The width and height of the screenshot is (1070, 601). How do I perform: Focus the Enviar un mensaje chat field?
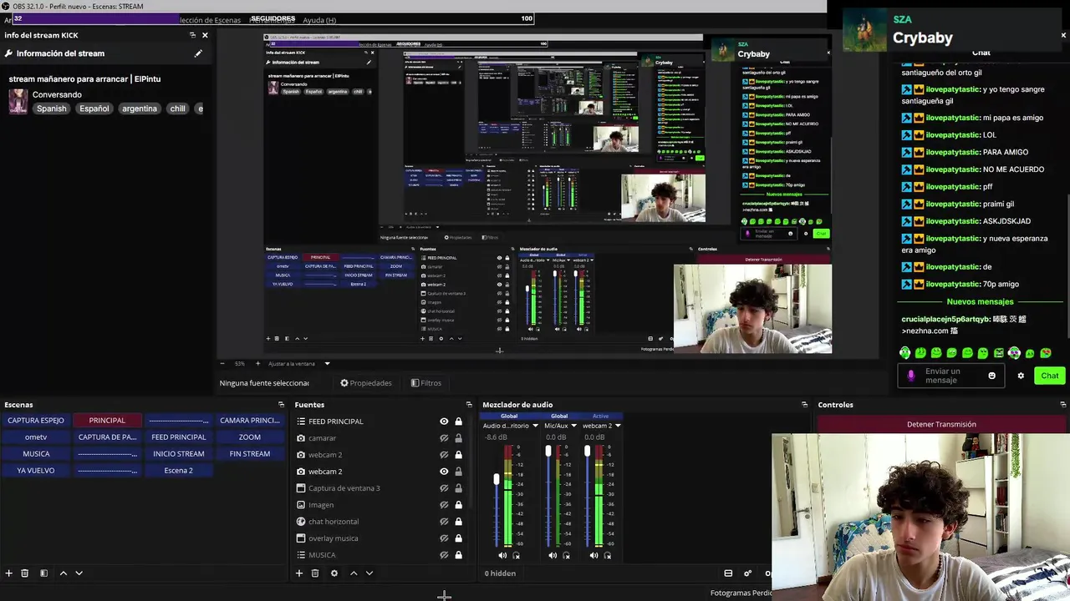click(x=951, y=376)
